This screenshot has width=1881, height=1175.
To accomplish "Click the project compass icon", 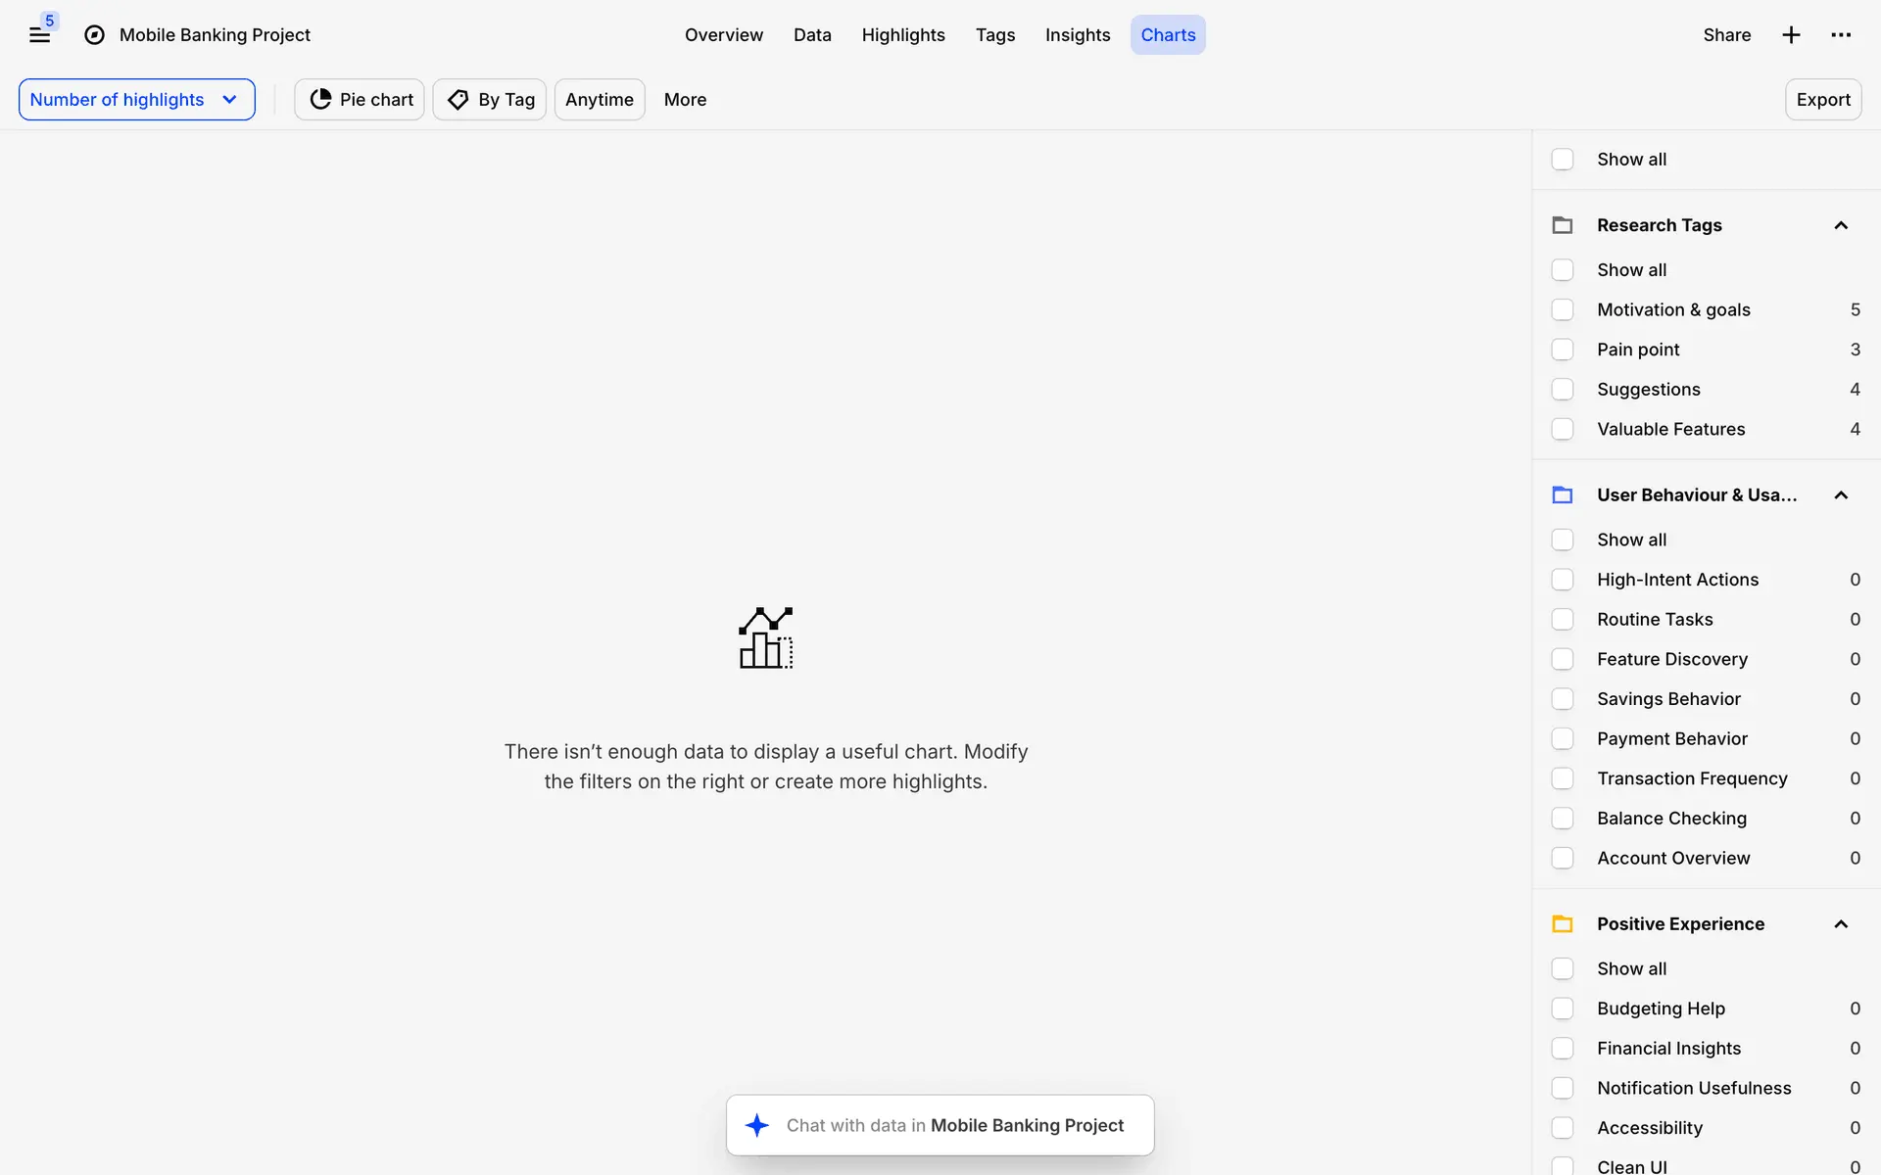I will [94, 35].
